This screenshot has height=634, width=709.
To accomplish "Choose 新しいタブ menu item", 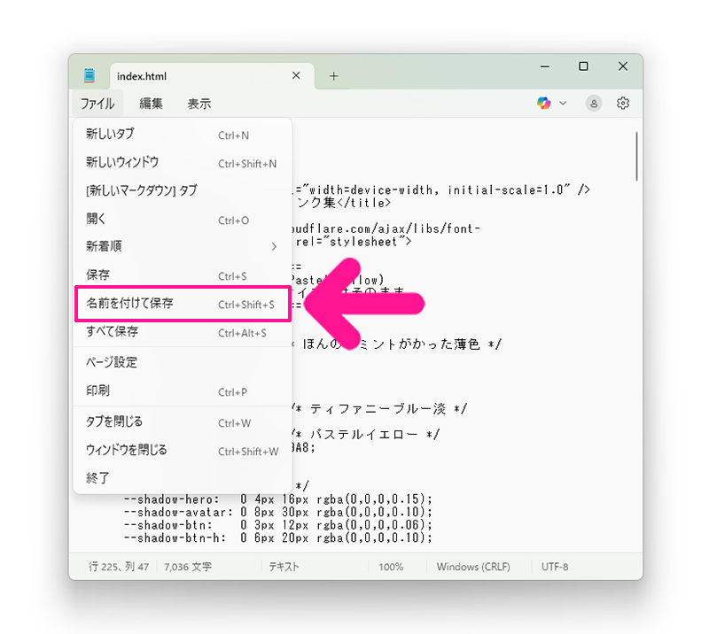I will coord(110,135).
